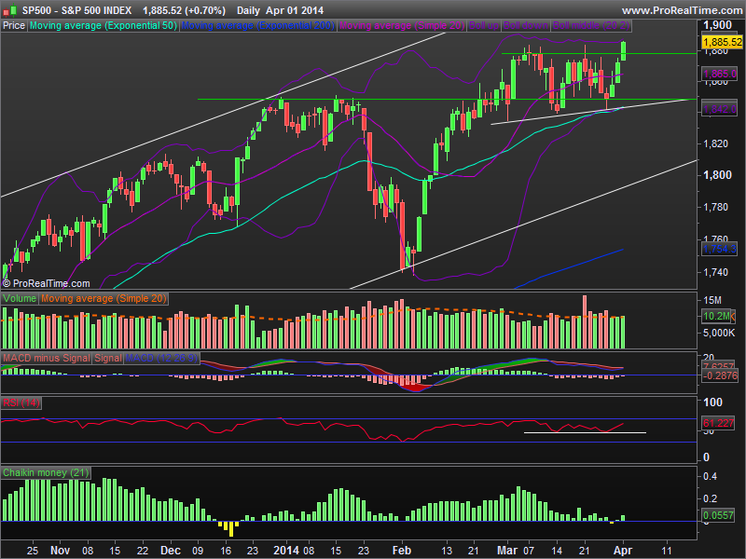746x559 pixels.
Task: Open Moving average (Exponential 200) label
Action: [258, 26]
